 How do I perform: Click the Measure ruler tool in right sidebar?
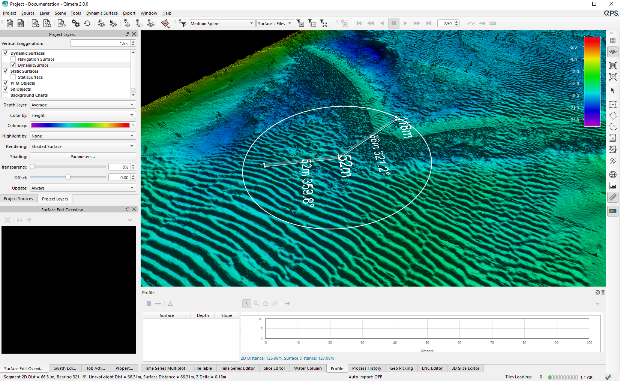[613, 197]
